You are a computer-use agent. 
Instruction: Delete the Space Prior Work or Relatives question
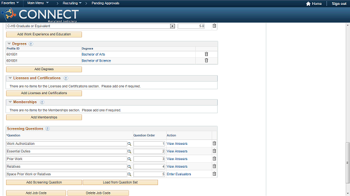pyautogui.click(x=214, y=174)
